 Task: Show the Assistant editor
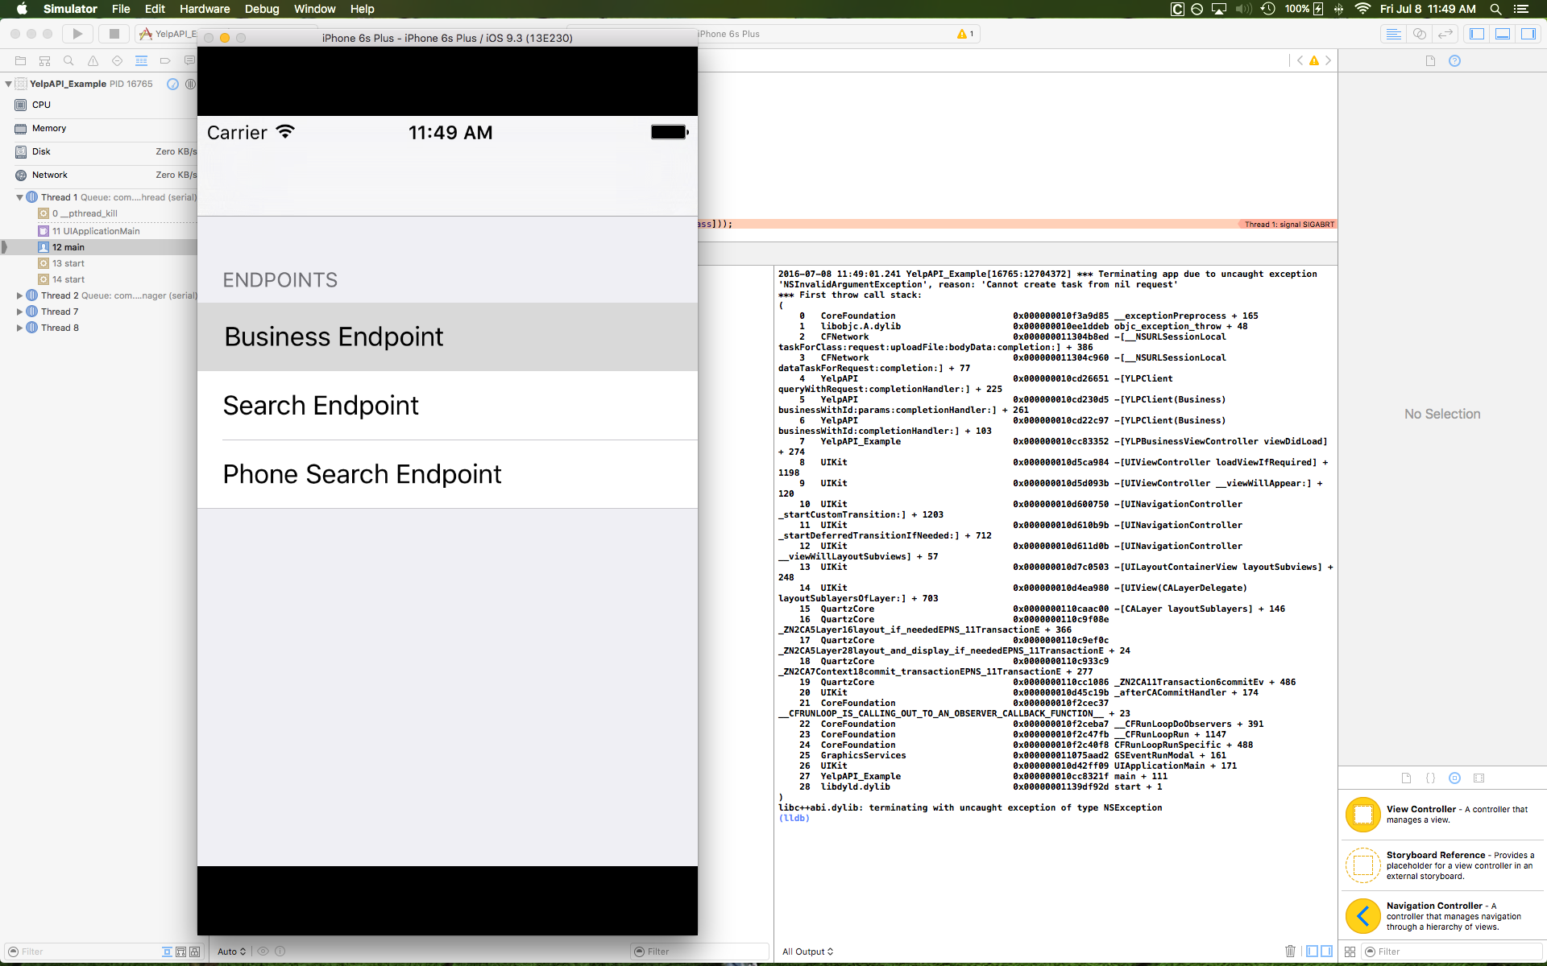(x=1420, y=34)
